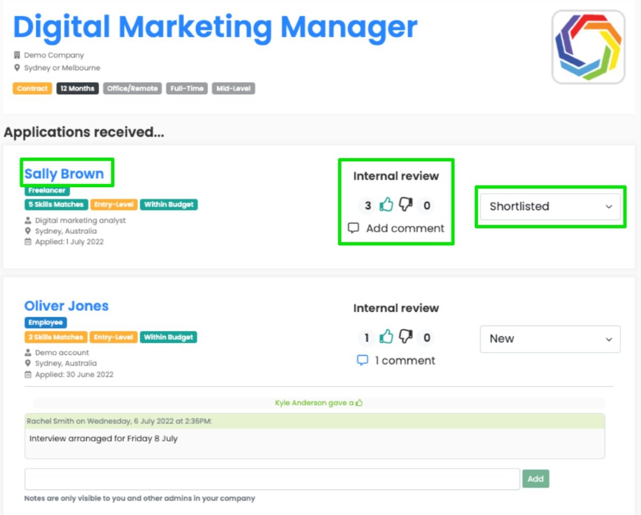641x515 pixels.
Task: Click the orange Contract tag
Action: (32, 88)
